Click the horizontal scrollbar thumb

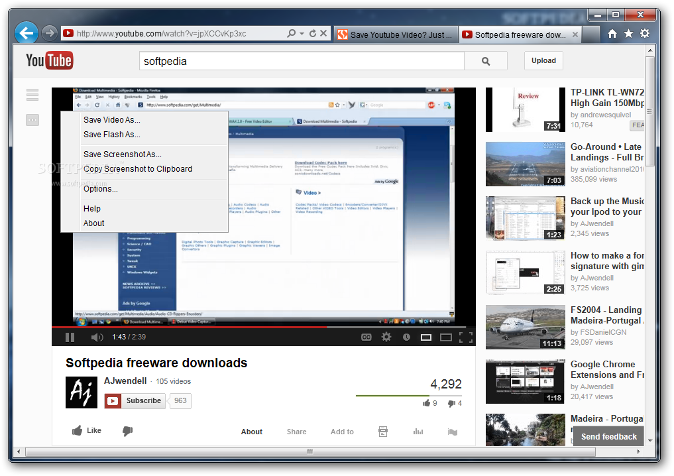tap(310, 451)
